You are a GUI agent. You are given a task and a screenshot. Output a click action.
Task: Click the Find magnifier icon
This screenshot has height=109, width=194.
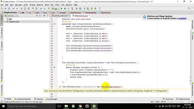33,8
